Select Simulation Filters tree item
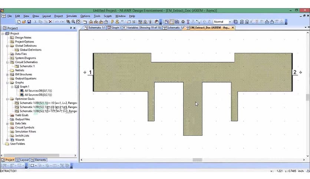This screenshot has width=310, height=179. tap(26, 132)
